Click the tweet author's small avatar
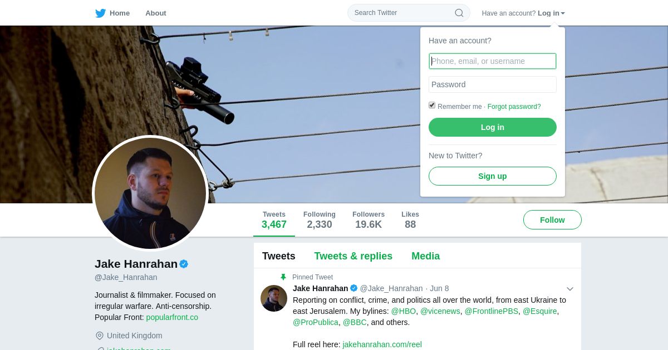The width and height of the screenshot is (668, 350). tap(274, 298)
